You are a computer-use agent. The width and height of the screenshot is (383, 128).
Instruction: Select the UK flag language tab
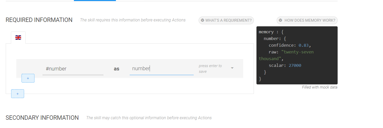pos(18,38)
